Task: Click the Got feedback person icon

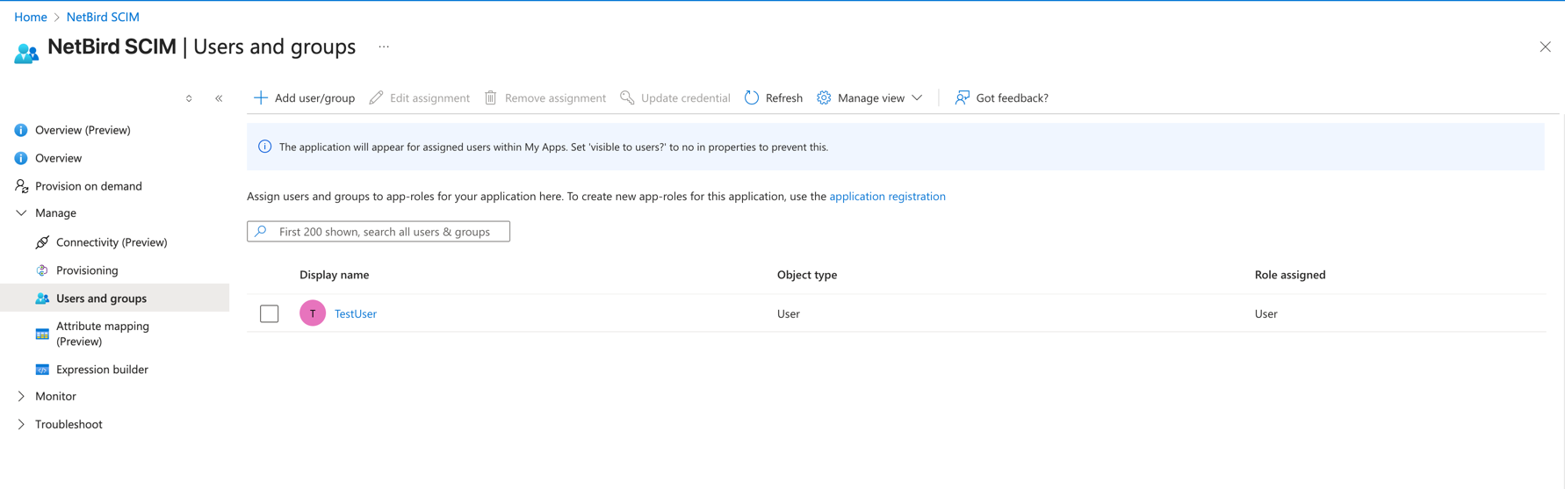Action: pos(963,97)
